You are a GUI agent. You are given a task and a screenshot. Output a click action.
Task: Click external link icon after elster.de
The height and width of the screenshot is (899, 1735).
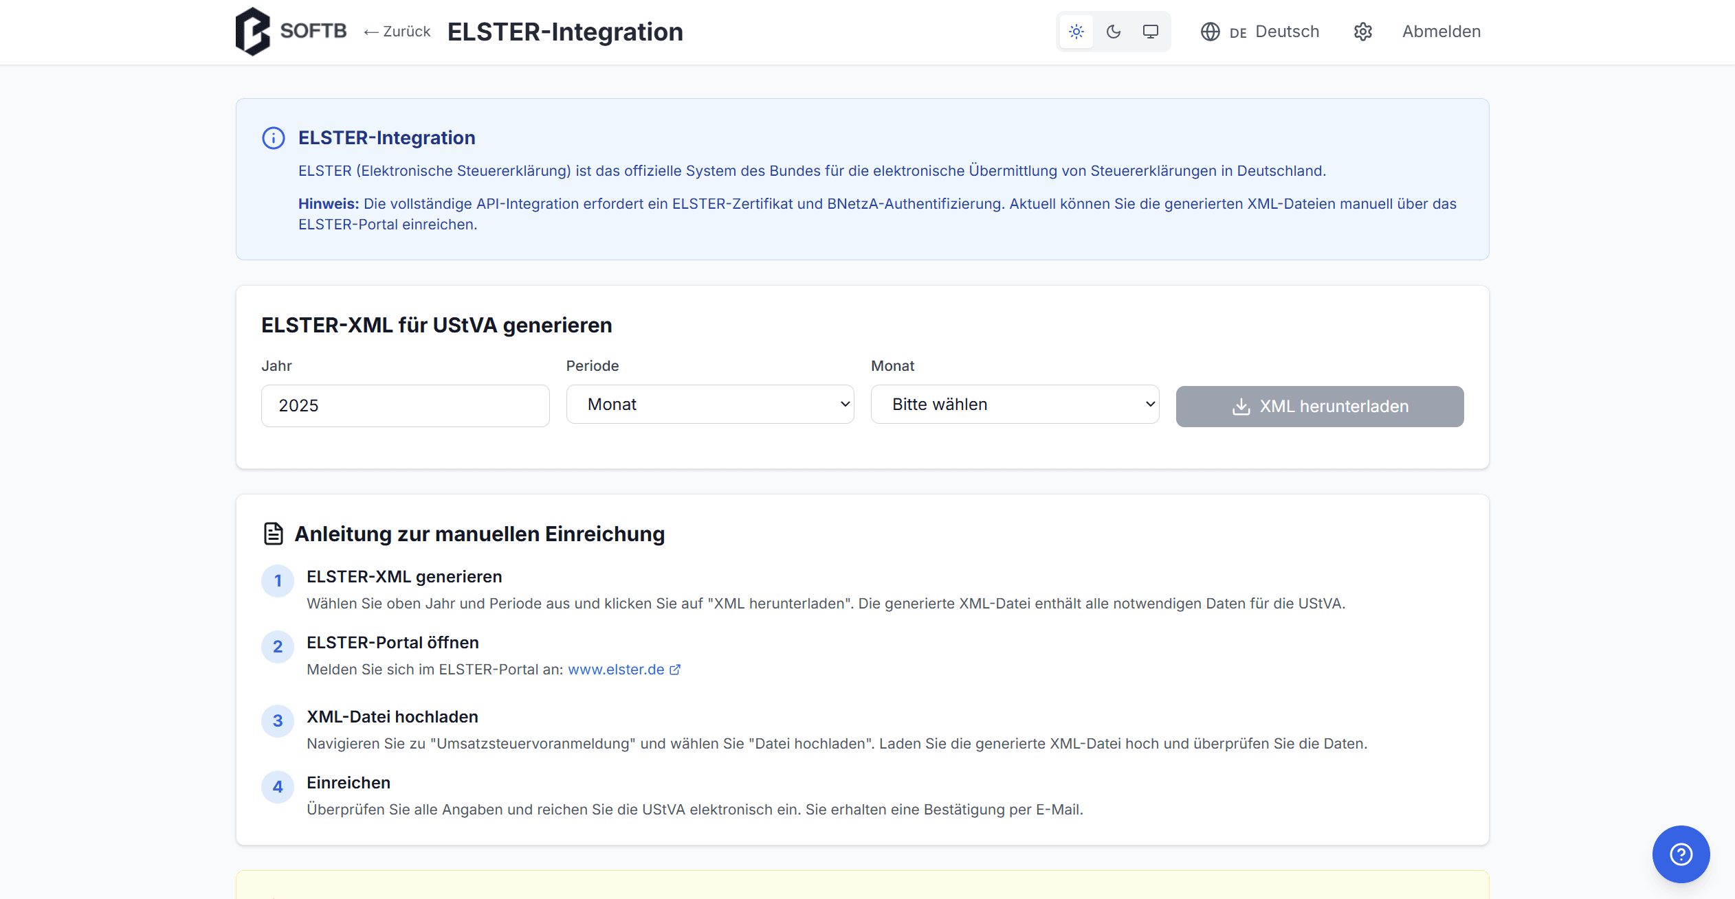pos(675,669)
